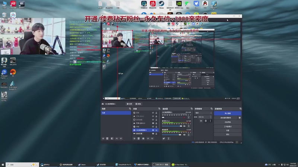Open scene filters icon in Scenes toolbar
This screenshot has height=167, width=298.
(112, 138)
